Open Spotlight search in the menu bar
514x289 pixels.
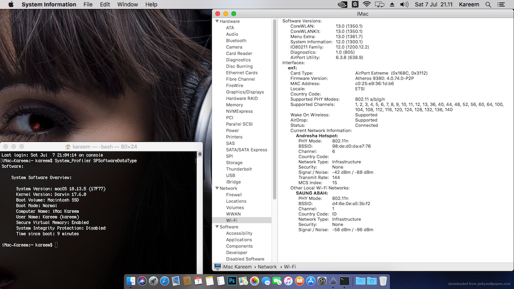click(x=488, y=4)
